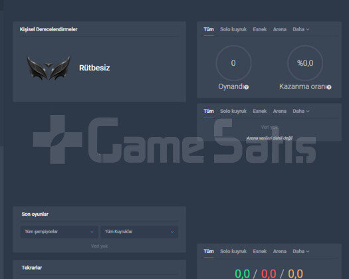Click the Rütbesiz rank label
The width and height of the screenshot is (349, 279).
tap(94, 68)
